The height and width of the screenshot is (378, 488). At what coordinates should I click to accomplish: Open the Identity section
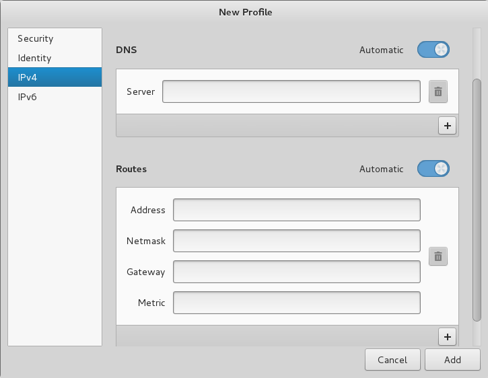[x=55, y=58]
